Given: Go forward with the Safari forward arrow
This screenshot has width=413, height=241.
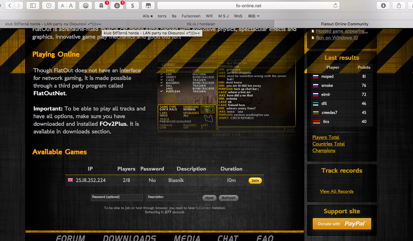Looking at the screenshot, I should tap(19, 6).
